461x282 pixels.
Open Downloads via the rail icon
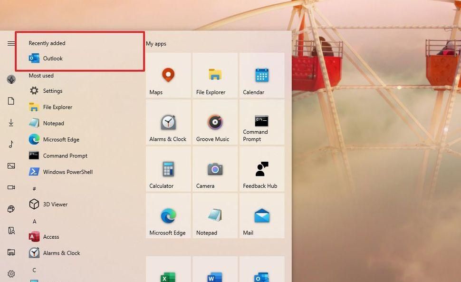coord(11,123)
